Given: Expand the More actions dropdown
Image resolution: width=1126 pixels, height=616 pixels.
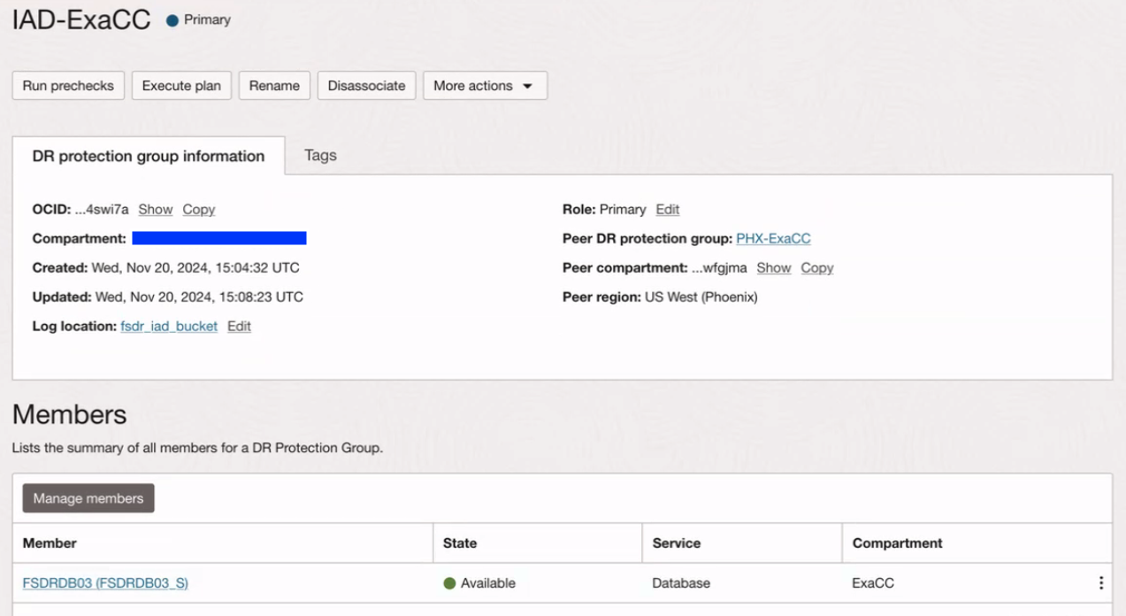Looking at the screenshot, I should pos(485,86).
